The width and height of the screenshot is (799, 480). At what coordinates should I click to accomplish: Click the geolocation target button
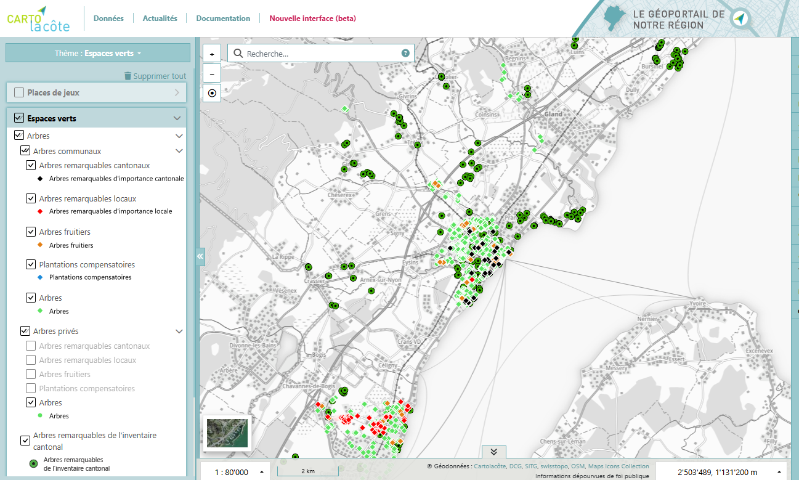tap(212, 93)
